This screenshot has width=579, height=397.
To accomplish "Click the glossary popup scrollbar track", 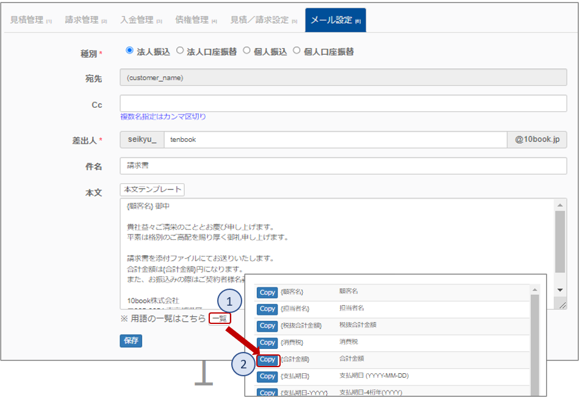I will [534, 346].
